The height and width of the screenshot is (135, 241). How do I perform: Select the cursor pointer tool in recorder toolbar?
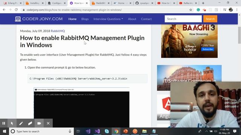coord(12,123)
